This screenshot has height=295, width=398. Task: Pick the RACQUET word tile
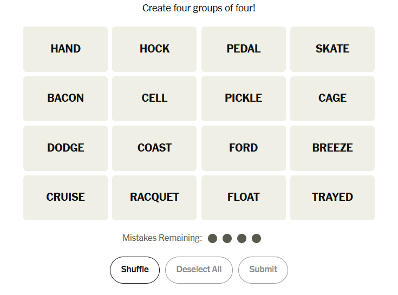pyautogui.click(x=154, y=198)
